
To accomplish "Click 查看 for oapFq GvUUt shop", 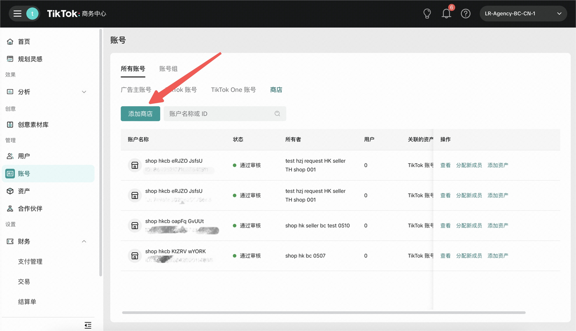I will (445, 226).
